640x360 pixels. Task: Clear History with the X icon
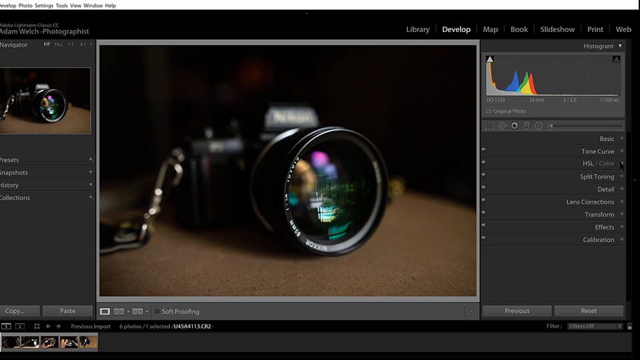tap(91, 185)
